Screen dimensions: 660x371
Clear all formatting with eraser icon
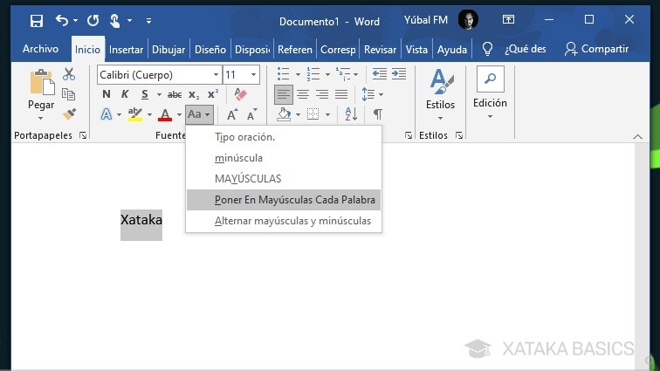(240, 94)
